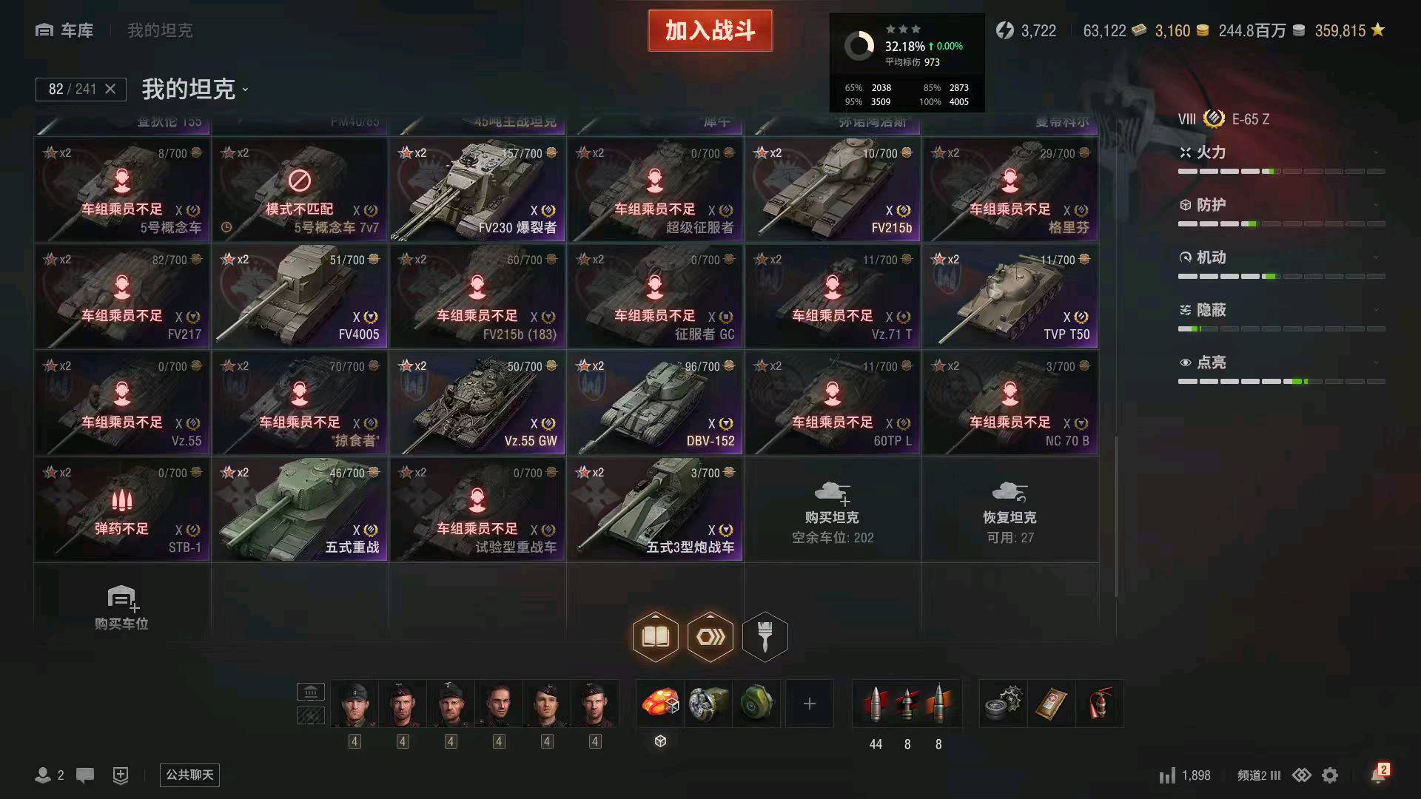Select the first crew commander portrait
Image resolution: width=1421 pixels, height=799 pixels.
tap(355, 704)
